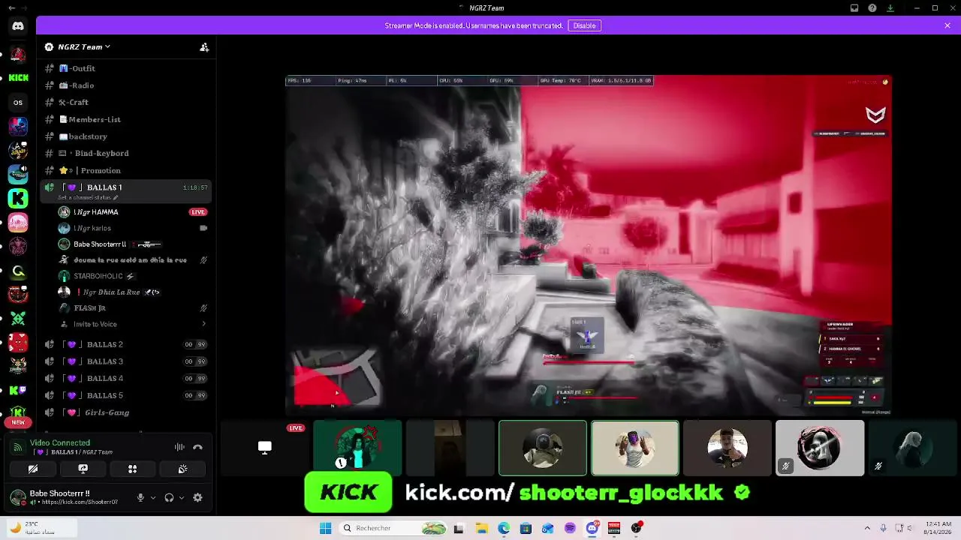Select STARBOIHOLIC voice participant
Viewport: 961px width, 540px height.
tap(134, 276)
